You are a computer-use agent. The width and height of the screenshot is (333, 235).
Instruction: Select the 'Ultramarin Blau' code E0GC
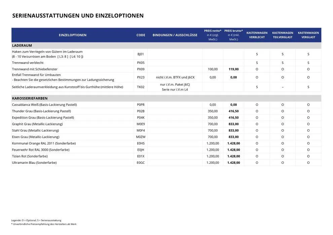[141, 162]
